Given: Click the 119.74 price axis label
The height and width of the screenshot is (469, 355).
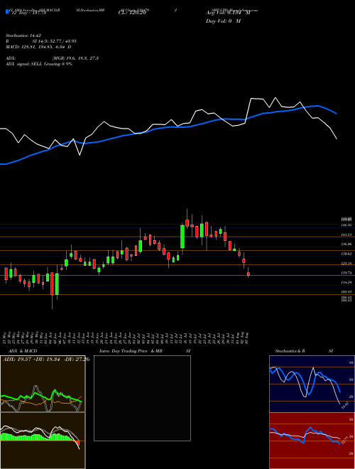Looking at the screenshot, I should pos(346,273).
